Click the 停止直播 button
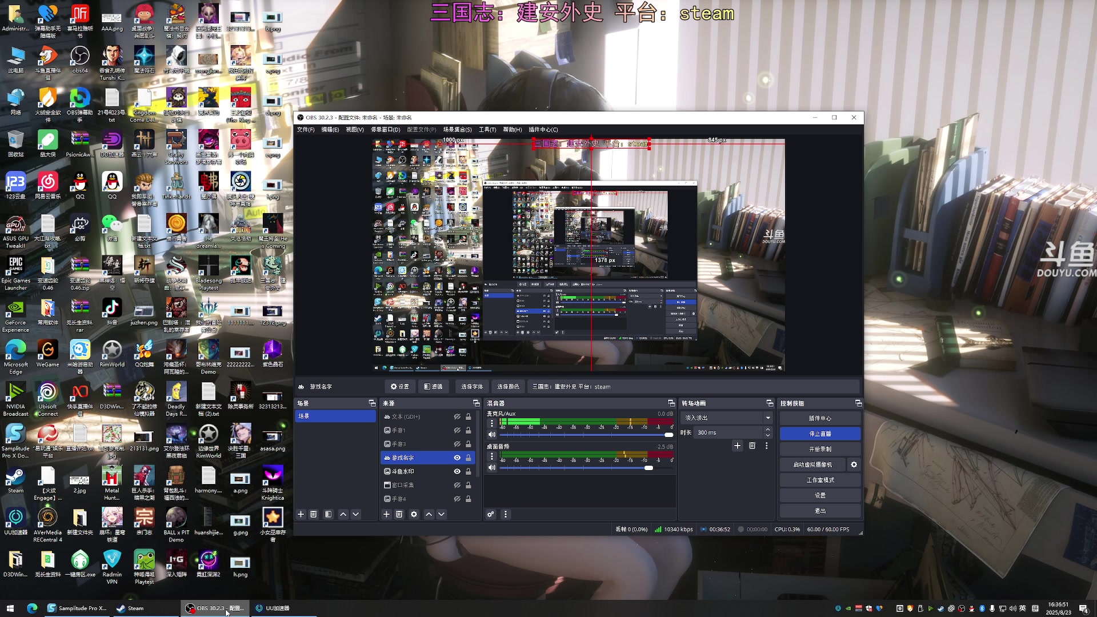The height and width of the screenshot is (617, 1097). click(x=820, y=434)
